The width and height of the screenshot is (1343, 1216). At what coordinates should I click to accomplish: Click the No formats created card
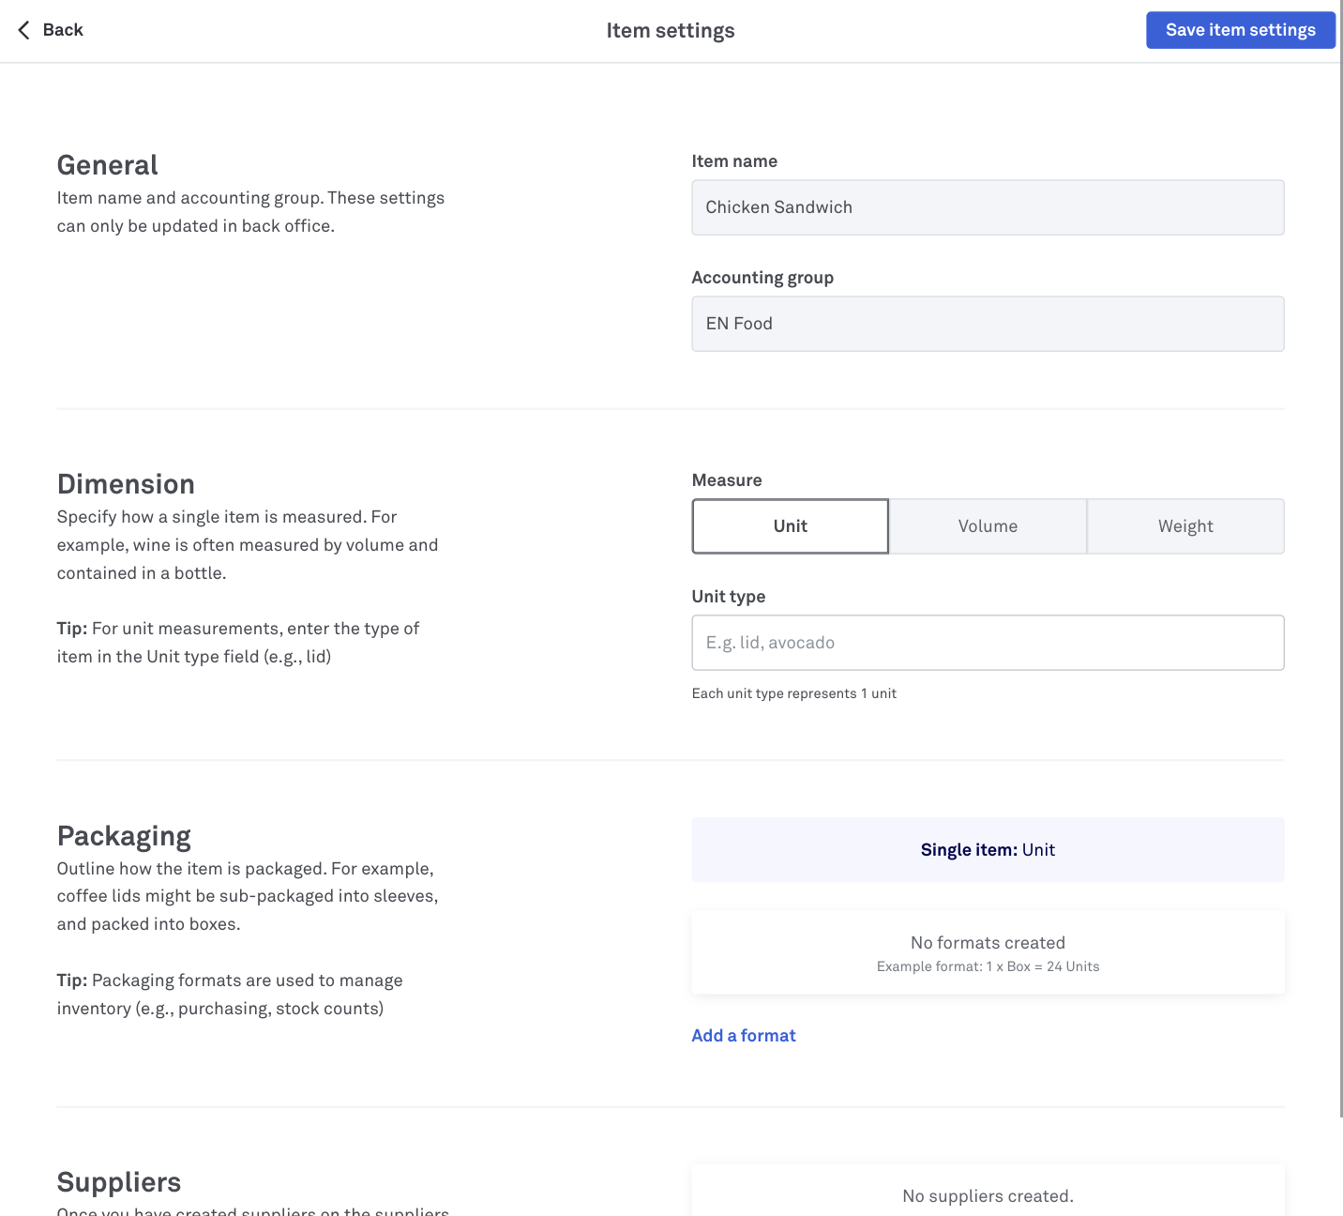tap(988, 952)
